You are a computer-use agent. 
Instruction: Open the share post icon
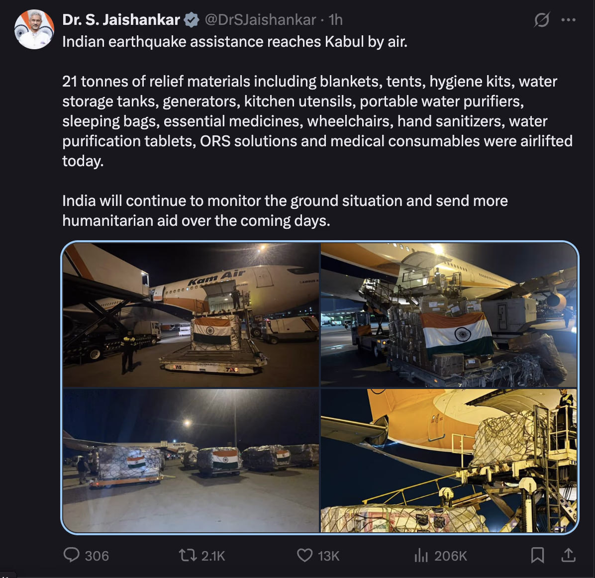(568, 555)
